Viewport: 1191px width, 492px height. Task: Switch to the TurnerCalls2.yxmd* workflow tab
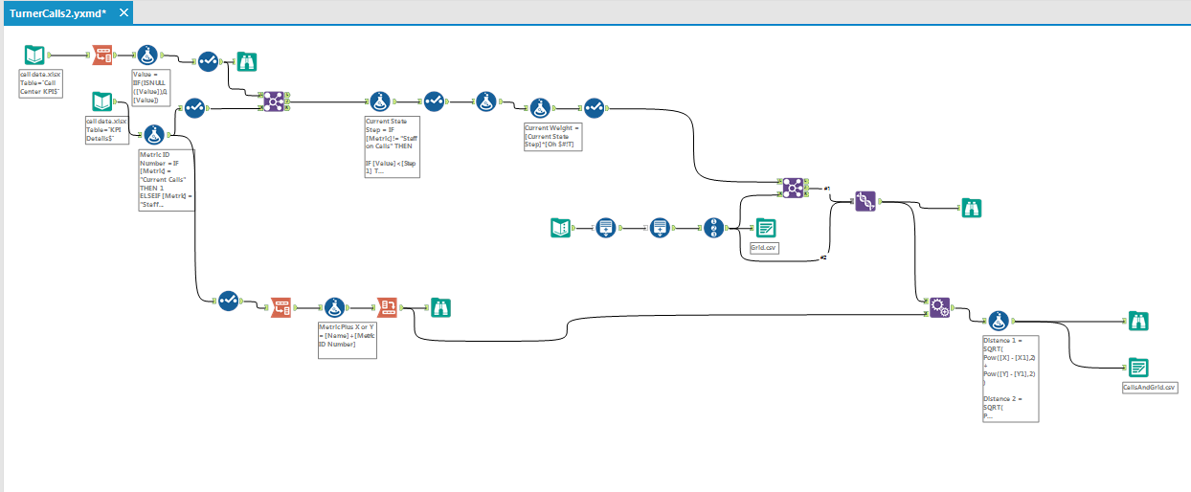coord(57,14)
